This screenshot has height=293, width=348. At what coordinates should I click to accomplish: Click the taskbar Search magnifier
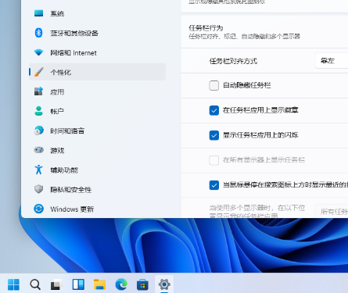tap(35, 284)
